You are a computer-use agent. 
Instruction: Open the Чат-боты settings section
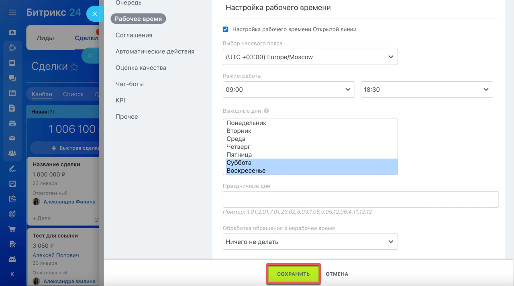tap(130, 84)
